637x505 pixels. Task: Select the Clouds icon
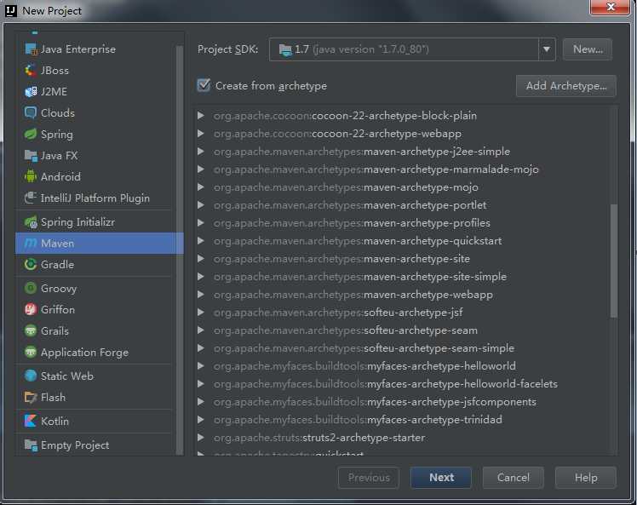(31, 112)
